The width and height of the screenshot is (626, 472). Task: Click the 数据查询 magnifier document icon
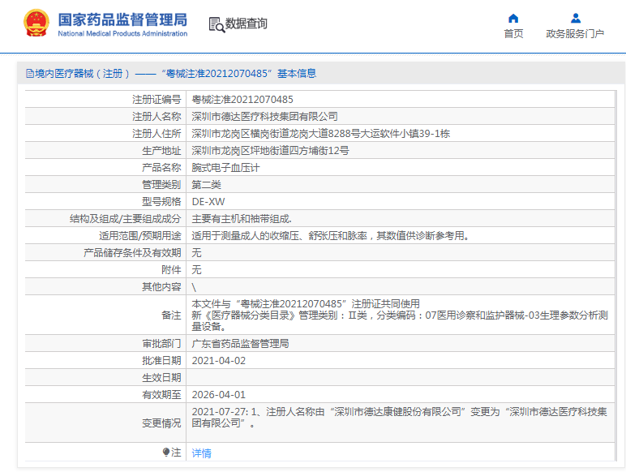217,24
